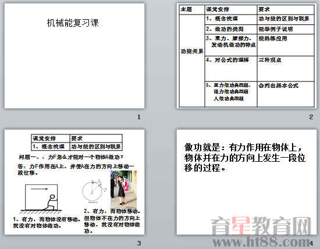Click the slide number 1 label

(x=139, y=117)
